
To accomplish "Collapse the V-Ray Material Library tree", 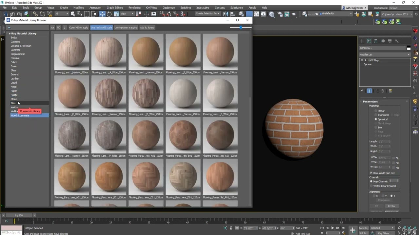I will (7, 33).
